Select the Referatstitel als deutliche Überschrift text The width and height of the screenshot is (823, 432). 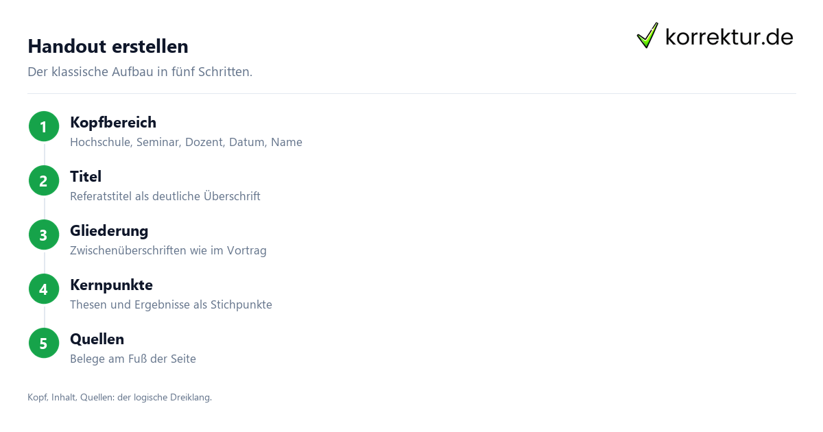(x=165, y=197)
